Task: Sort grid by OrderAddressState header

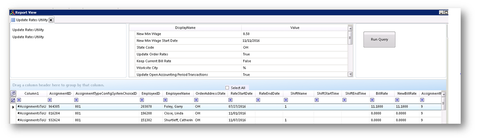Action: (x=210, y=93)
